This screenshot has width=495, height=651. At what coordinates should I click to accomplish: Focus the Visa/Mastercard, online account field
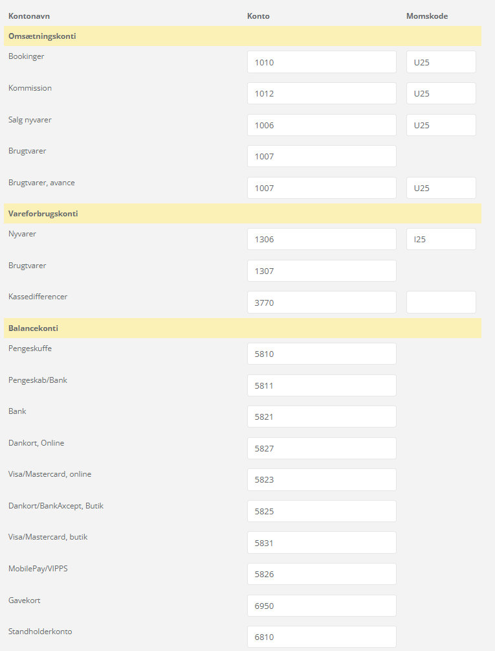pyautogui.click(x=322, y=479)
